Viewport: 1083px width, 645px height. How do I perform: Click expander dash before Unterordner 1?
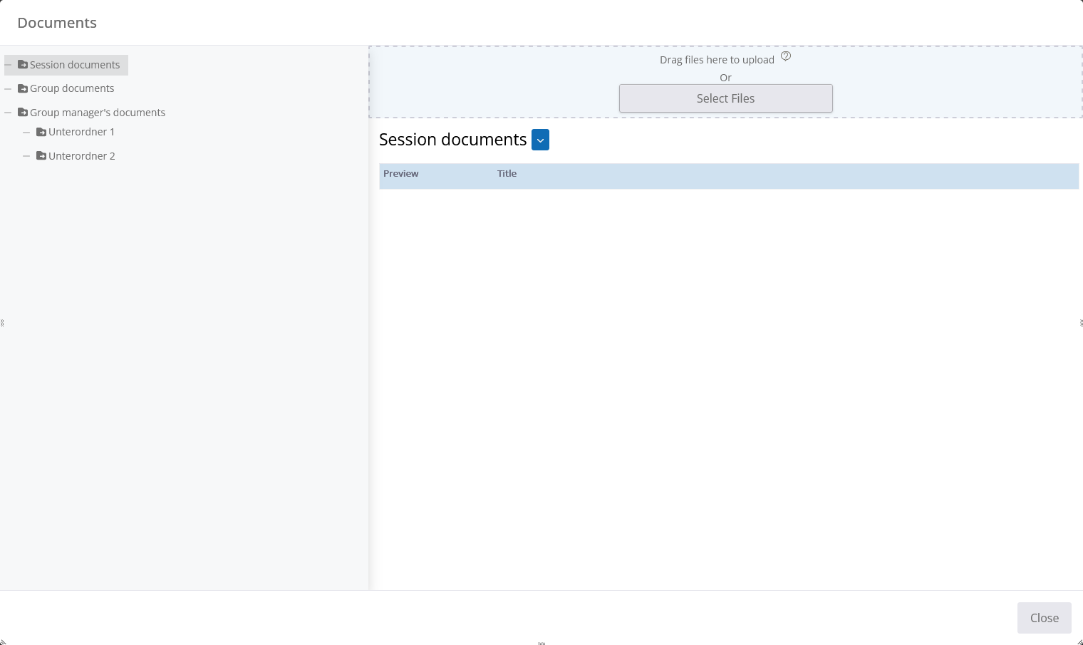tap(26, 133)
